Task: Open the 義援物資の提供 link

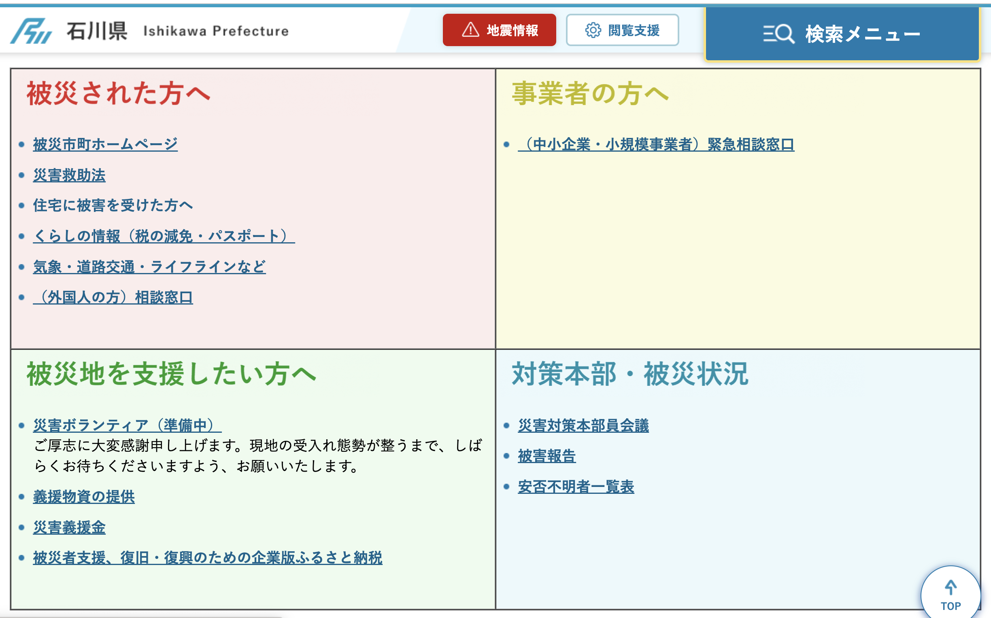Action: point(84,497)
